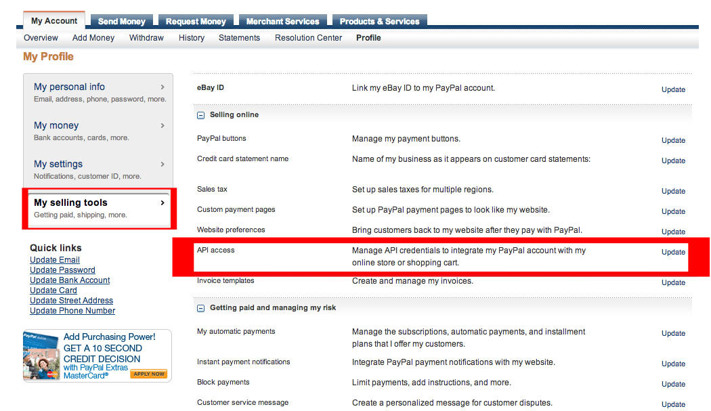
Task: Collapse Getting paid and managing my risk section
Action: pyautogui.click(x=201, y=308)
